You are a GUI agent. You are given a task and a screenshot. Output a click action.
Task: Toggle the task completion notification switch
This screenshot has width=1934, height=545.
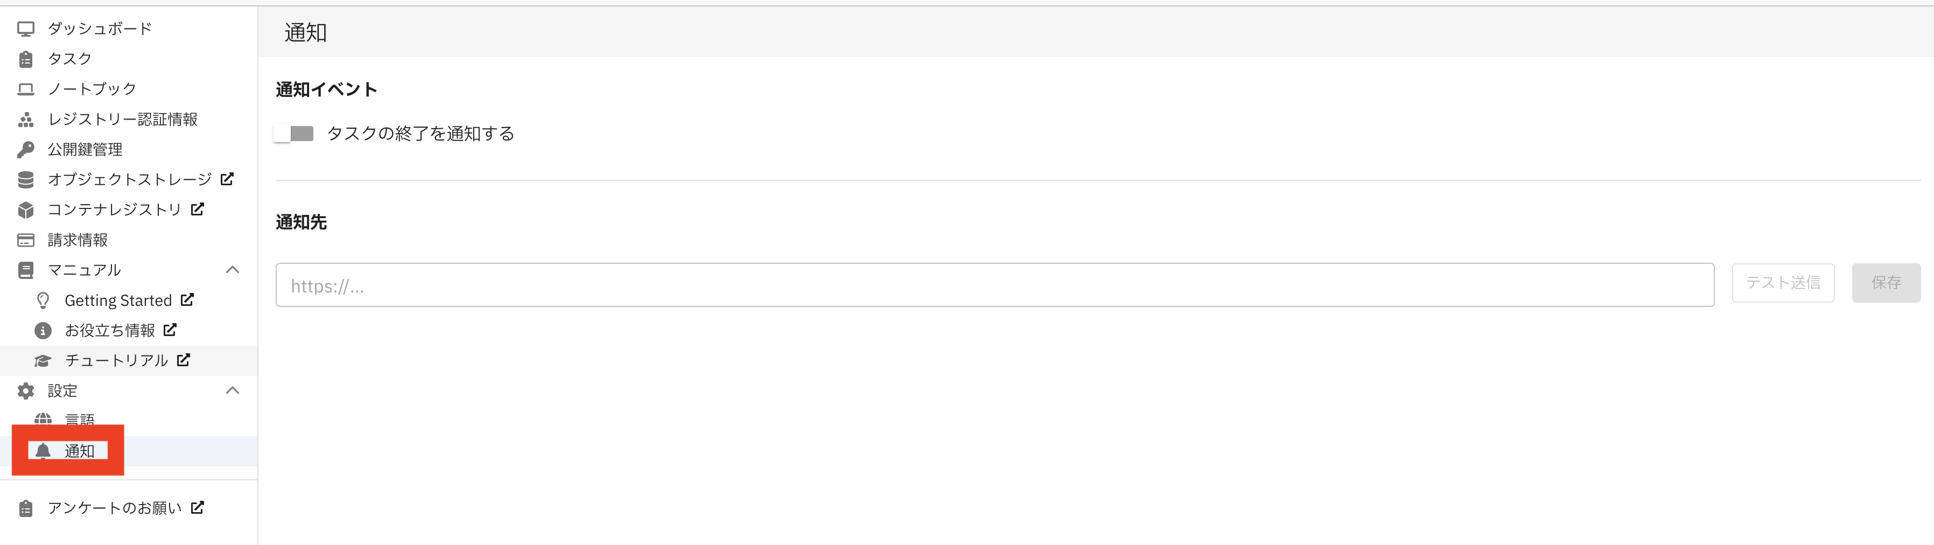[x=293, y=134]
